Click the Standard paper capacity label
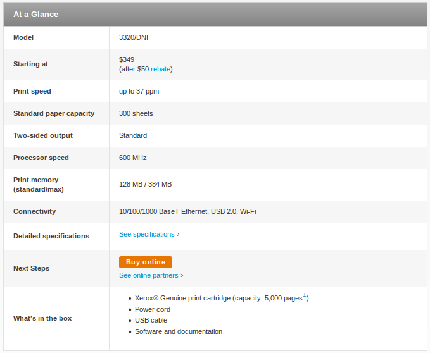The image size is (430, 353). tap(54, 113)
